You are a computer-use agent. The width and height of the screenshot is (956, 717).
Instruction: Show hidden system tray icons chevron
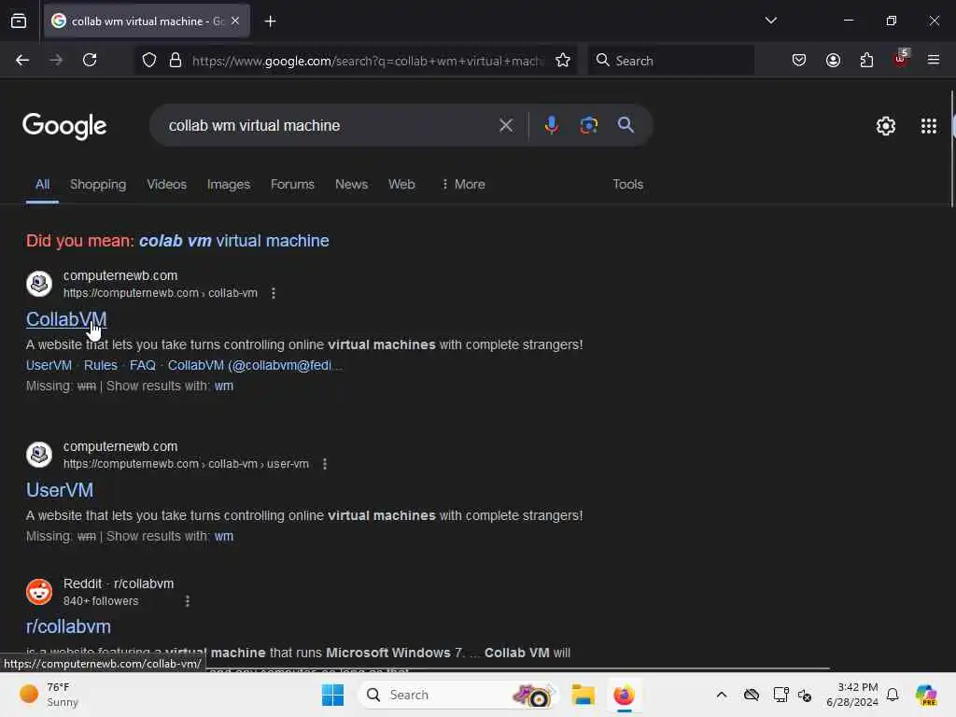pyautogui.click(x=722, y=695)
